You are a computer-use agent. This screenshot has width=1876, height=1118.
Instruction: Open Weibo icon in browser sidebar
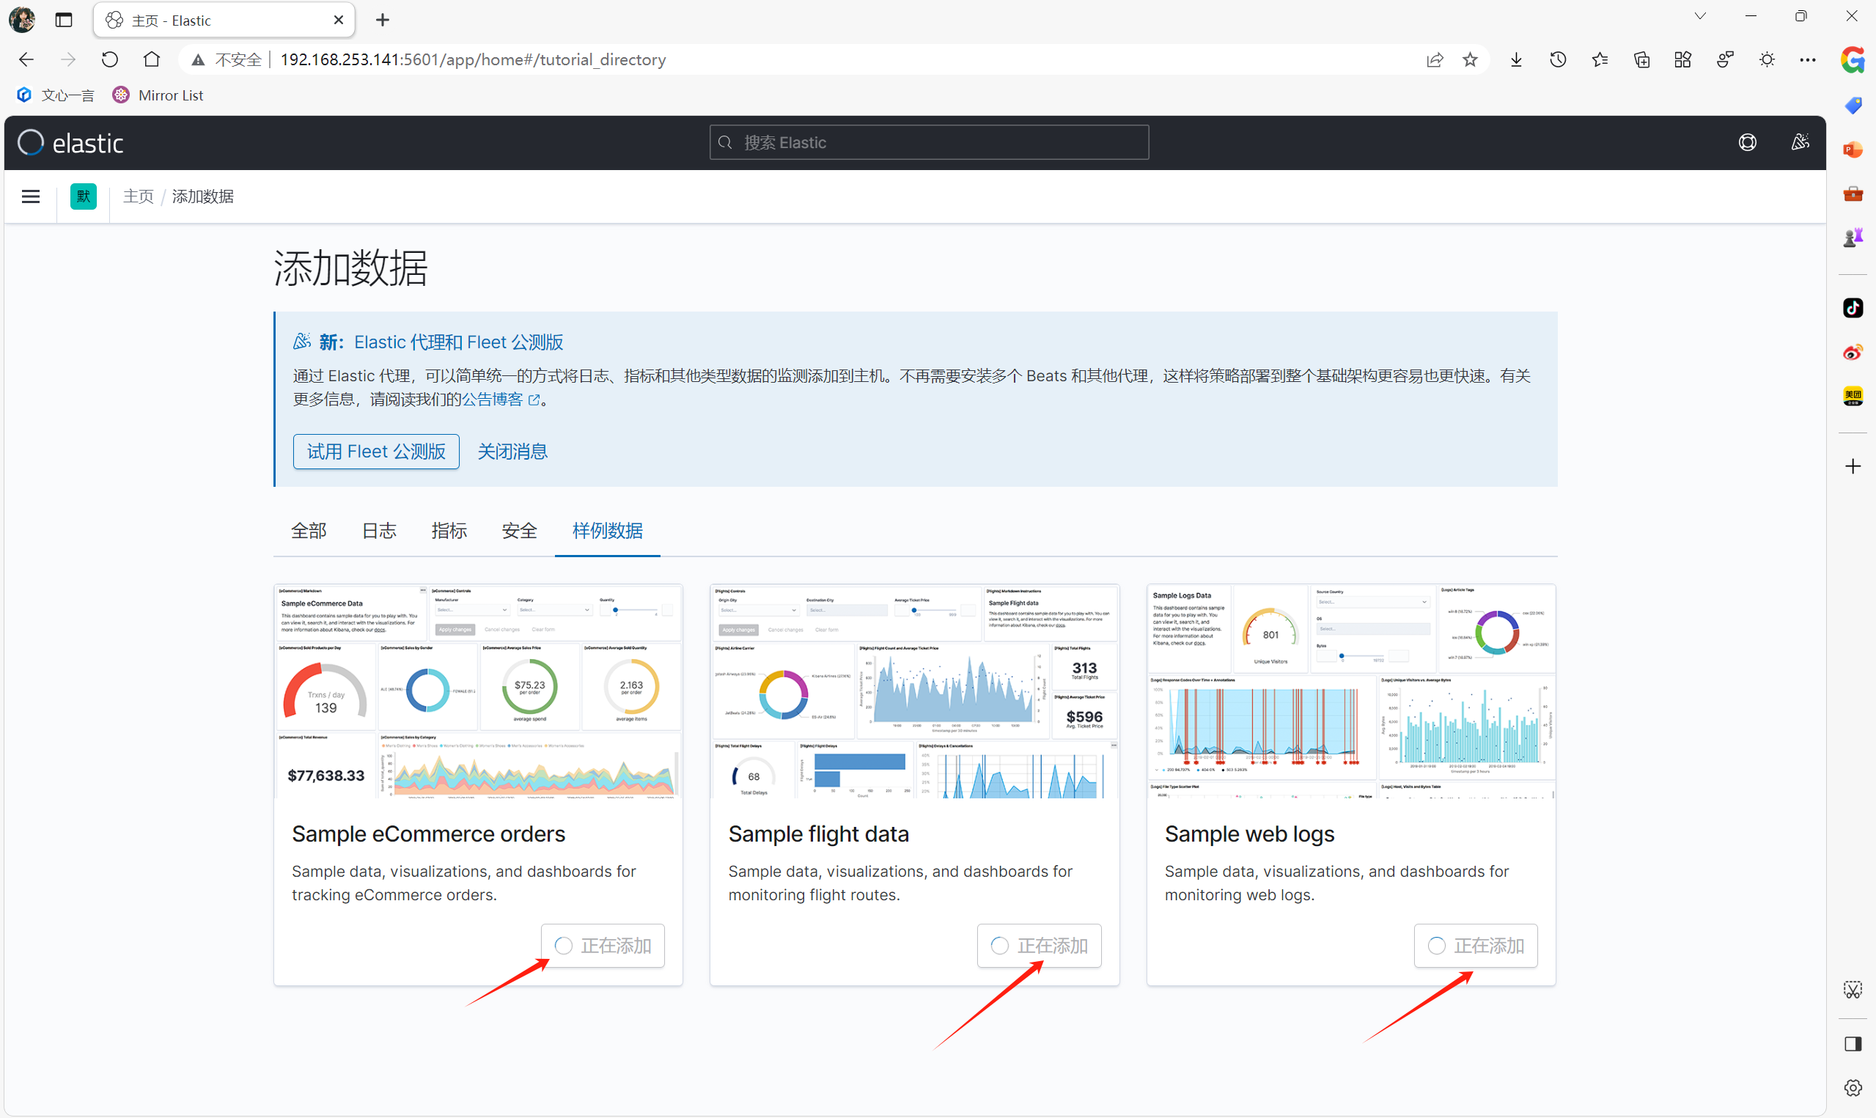1853,352
